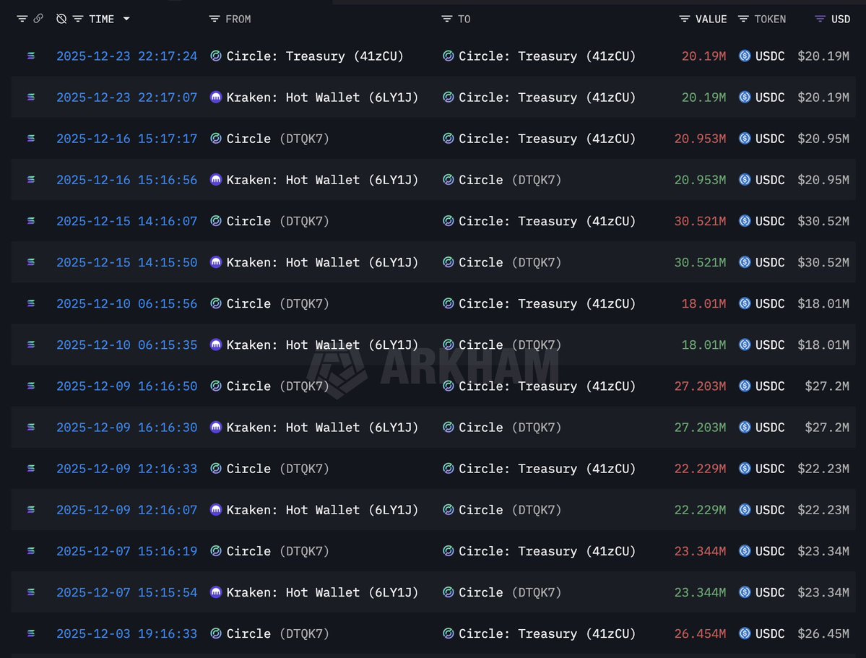Click the TO column header label
This screenshot has width=866, height=658.
click(464, 19)
